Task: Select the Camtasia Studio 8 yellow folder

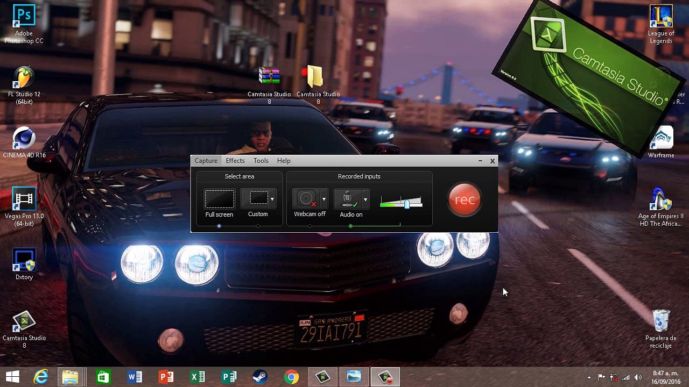Action: click(318, 85)
